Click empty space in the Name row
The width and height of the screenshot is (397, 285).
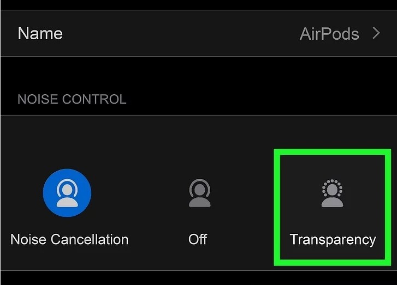[177, 33]
